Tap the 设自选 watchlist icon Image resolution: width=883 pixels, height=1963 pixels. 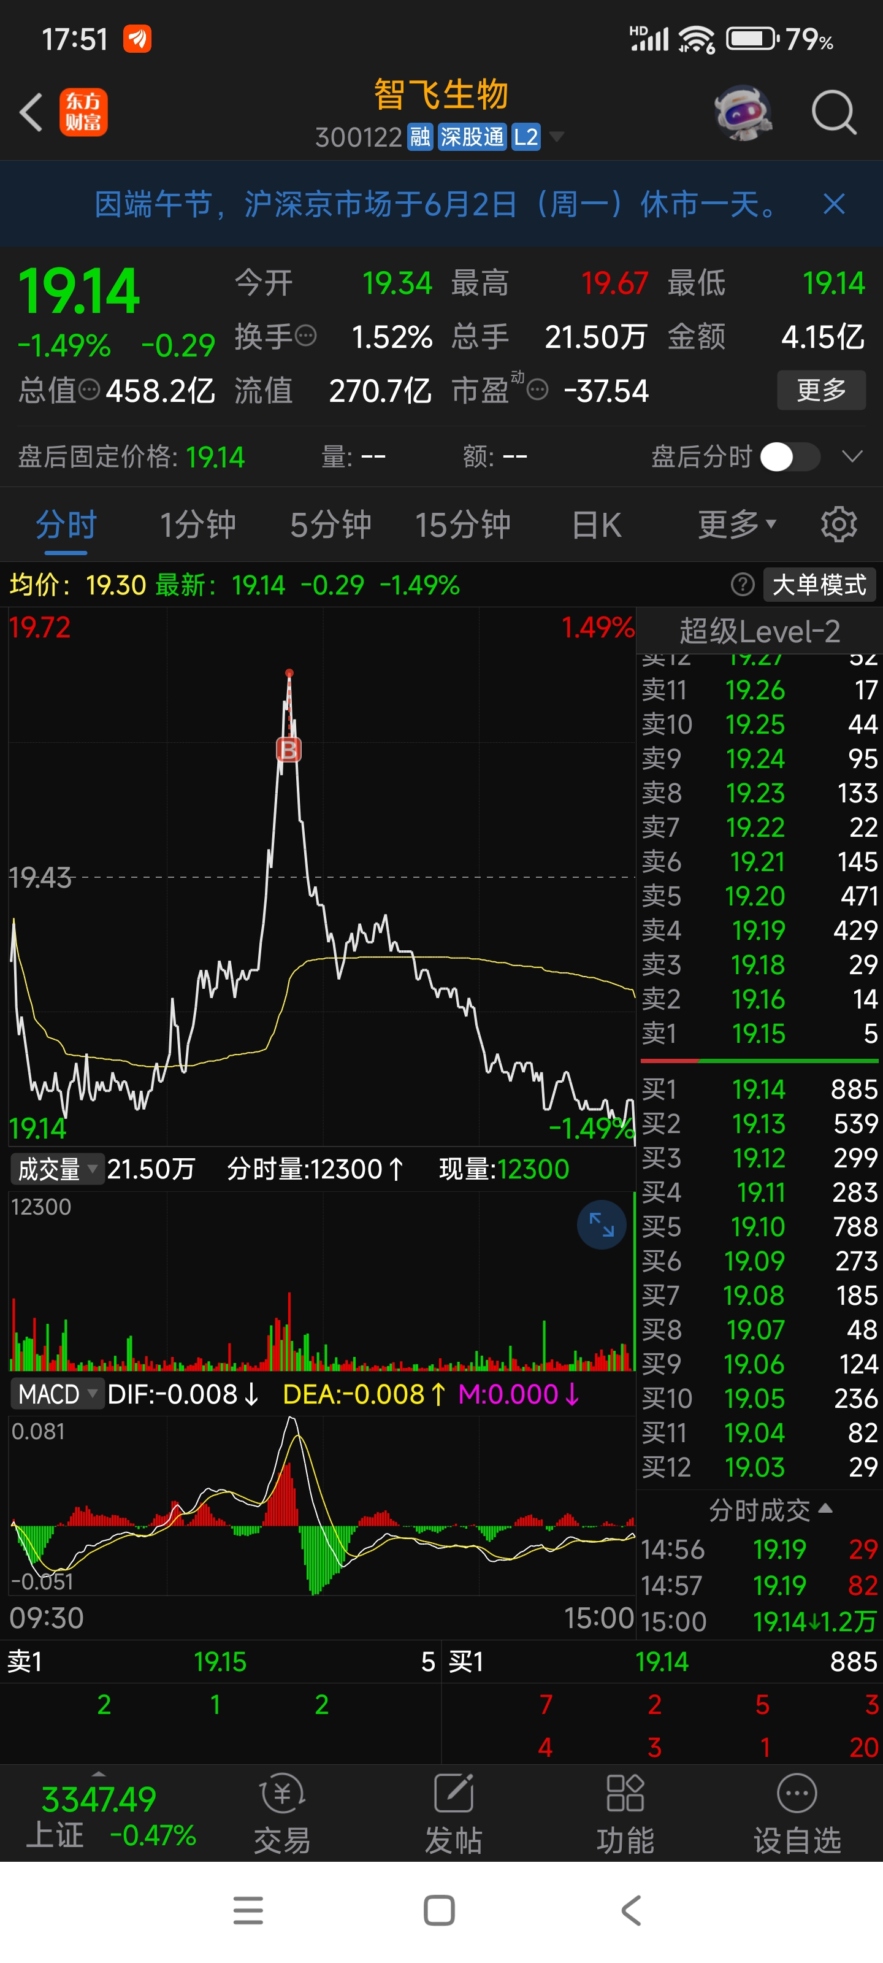[797, 1813]
